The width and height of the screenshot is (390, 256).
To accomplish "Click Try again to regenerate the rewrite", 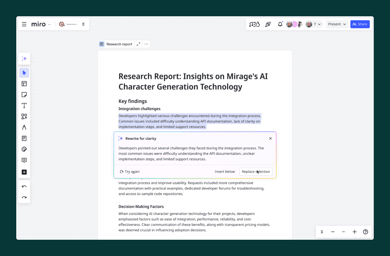I will coord(130,171).
